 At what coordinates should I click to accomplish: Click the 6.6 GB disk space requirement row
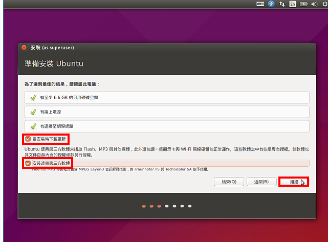[x=167, y=98]
